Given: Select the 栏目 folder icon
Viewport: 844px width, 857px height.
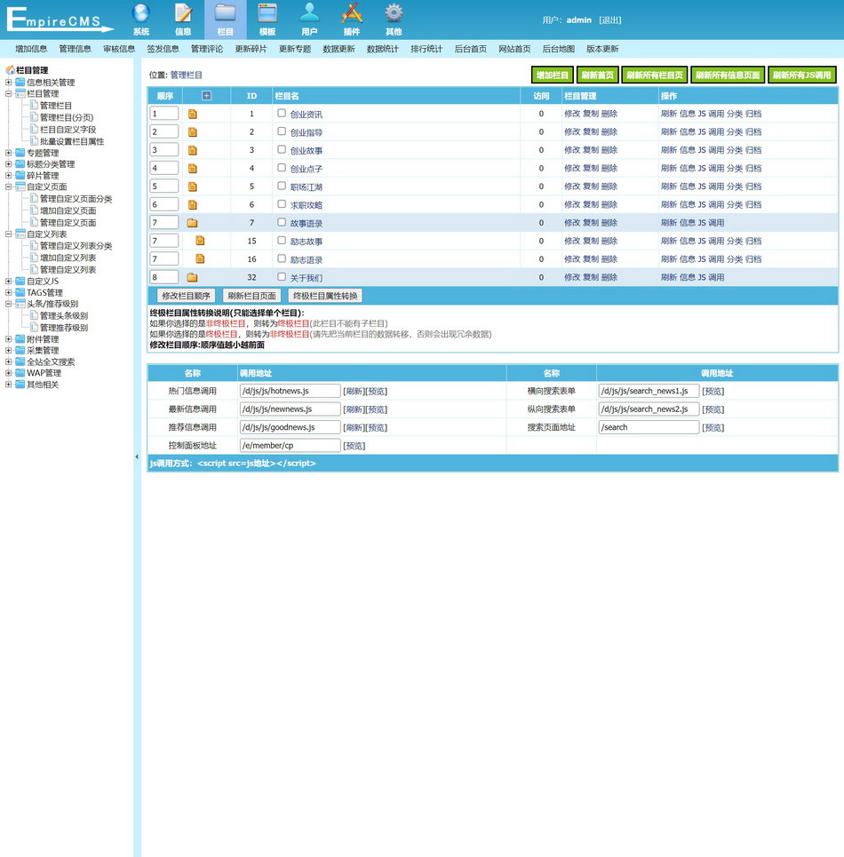Looking at the screenshot, I should [x=225, y=13].
